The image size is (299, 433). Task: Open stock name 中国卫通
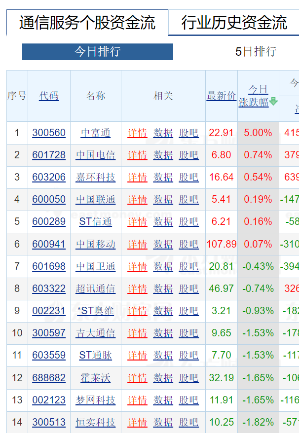click(x=96, y=266)
